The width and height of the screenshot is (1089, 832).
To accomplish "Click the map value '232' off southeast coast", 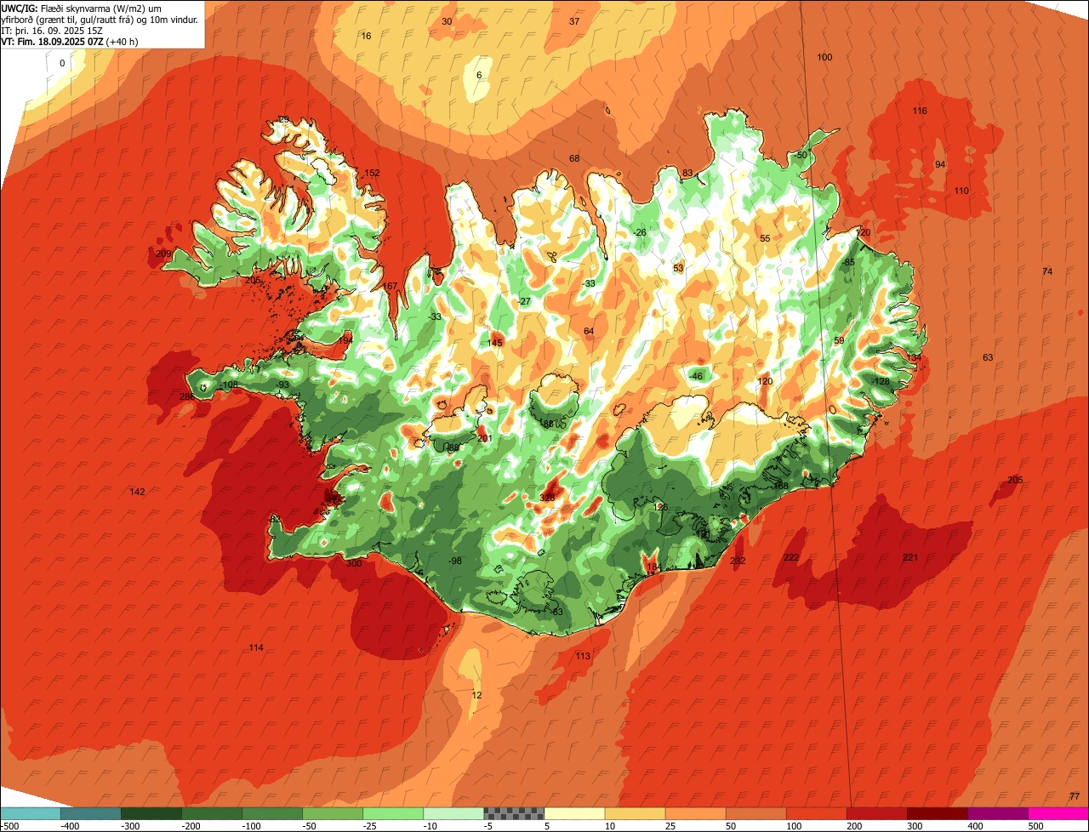I will pos(738,561).
